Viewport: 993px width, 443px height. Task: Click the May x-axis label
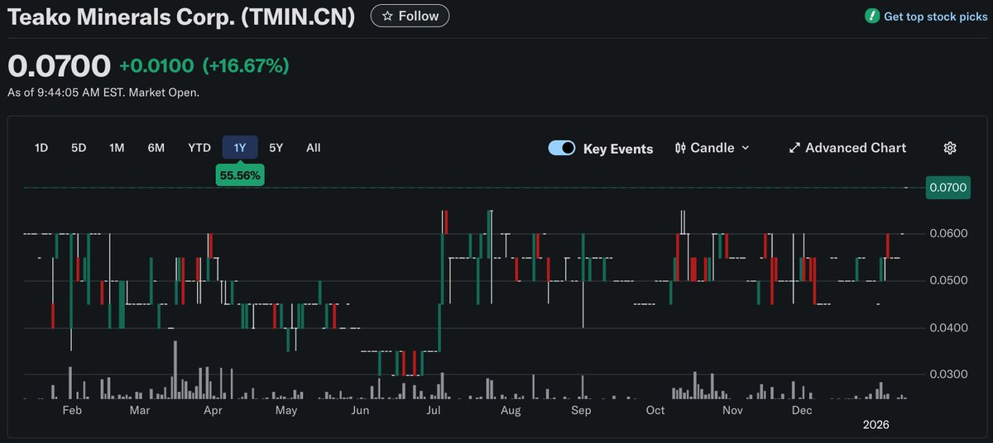[285, 410]
